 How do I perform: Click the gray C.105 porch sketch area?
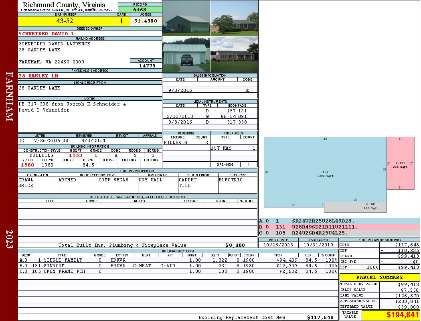tap(355, 207)
